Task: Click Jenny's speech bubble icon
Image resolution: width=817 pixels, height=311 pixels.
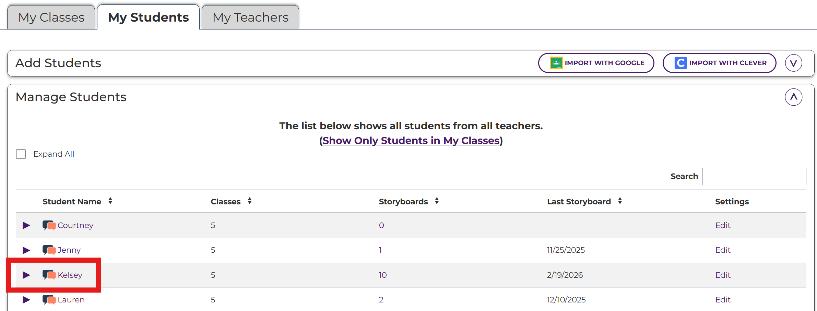Action: [x=49, y=250]
